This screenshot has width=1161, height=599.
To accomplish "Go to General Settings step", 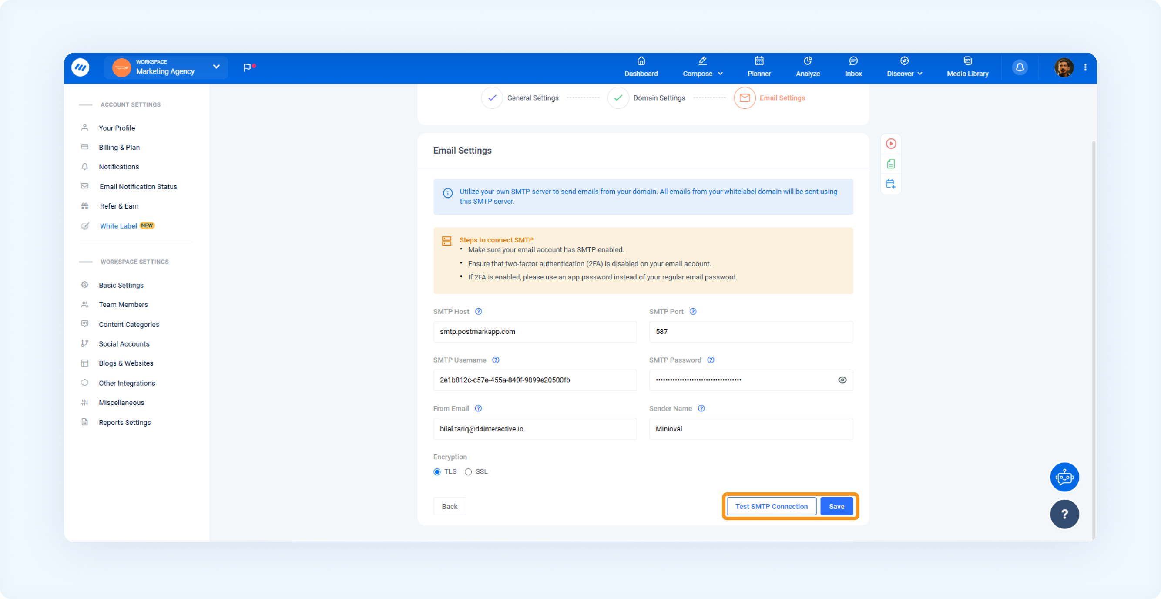I will [x=533, y=98].
